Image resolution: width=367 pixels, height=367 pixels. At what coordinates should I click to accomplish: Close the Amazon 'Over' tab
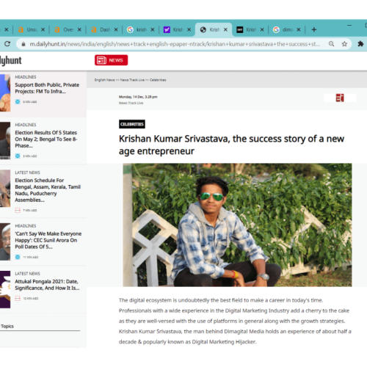(x=79, y=29)
